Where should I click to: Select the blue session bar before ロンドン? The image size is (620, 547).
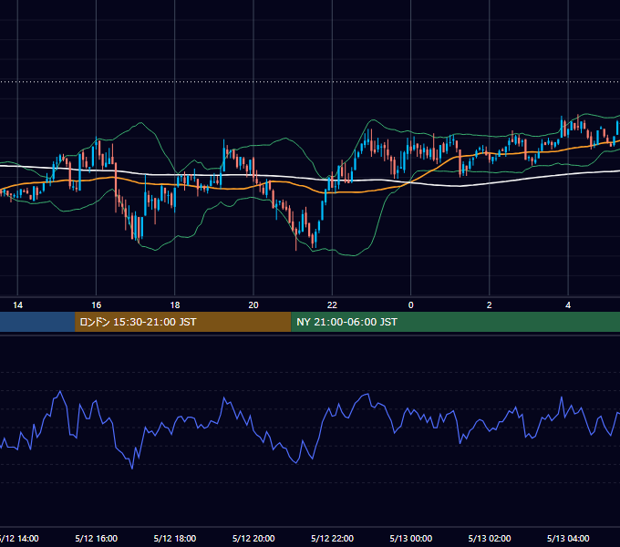37,322
